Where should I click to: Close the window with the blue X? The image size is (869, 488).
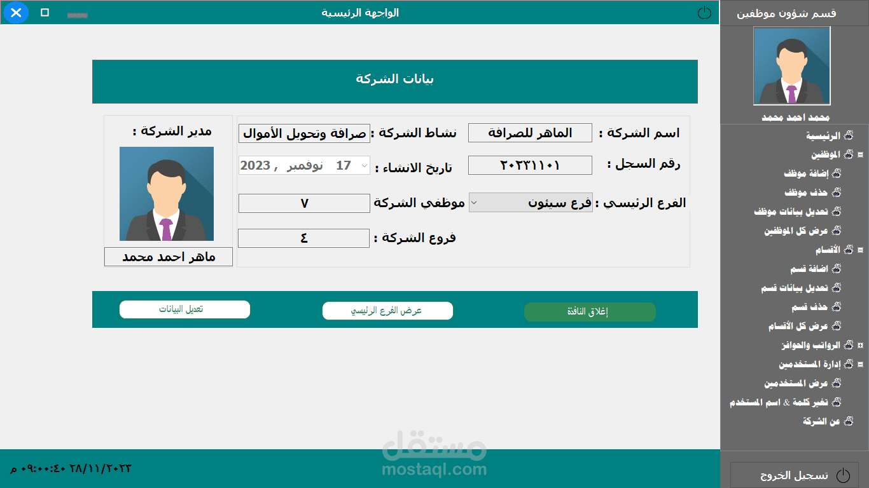(17, 12)
